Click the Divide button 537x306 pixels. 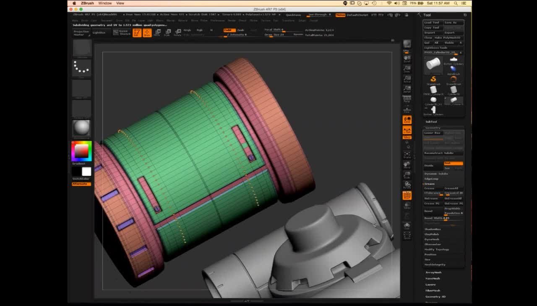point(433,166)
